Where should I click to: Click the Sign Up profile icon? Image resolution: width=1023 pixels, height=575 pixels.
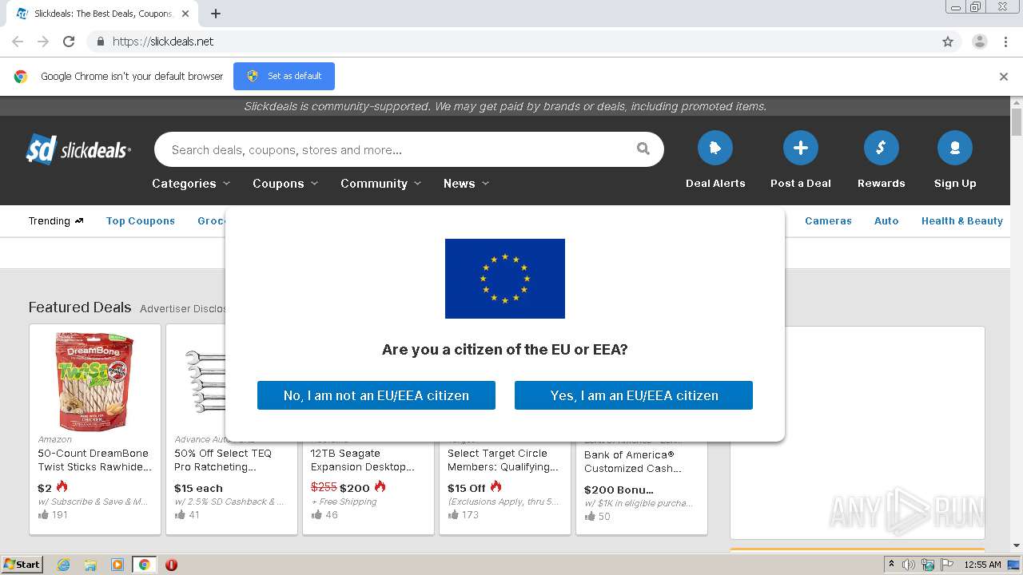click(954, 148)
